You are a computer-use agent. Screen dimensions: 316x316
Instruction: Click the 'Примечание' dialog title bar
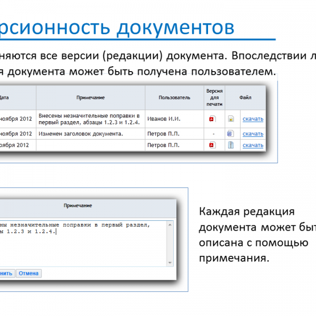78,205
